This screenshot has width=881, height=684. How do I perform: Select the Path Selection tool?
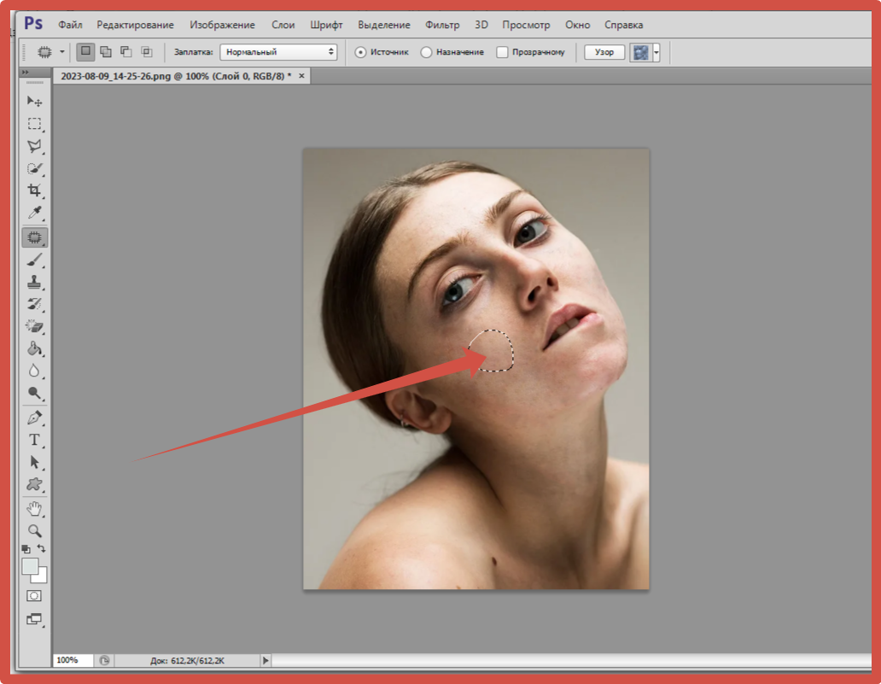(34, 463)
